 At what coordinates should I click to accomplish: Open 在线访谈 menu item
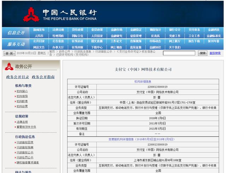[x=78, y=41]
